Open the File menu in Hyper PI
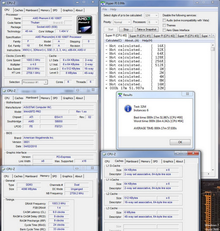This screenshot has width=220, height=231. tap(105, 9)
